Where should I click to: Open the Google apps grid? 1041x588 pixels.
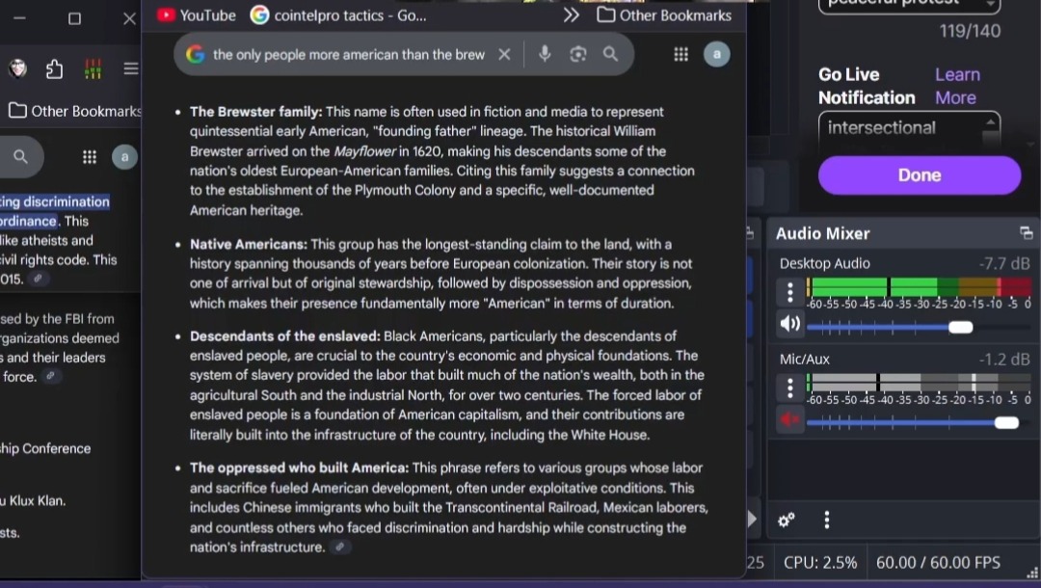tap(681, 54)
